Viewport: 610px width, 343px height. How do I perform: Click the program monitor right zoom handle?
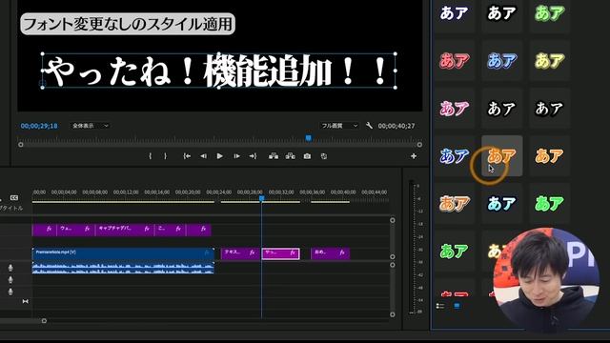coord(419,144)
